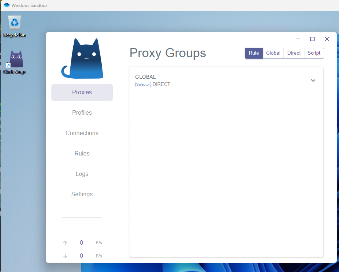The image size is (339, 272).
Task: Open the Recycle Bin
Action: coord(15,22)
